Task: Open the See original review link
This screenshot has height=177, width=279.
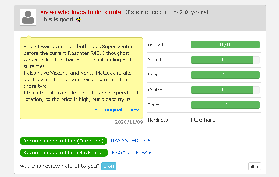Action: pyautogui.click(x=117, y=109)
